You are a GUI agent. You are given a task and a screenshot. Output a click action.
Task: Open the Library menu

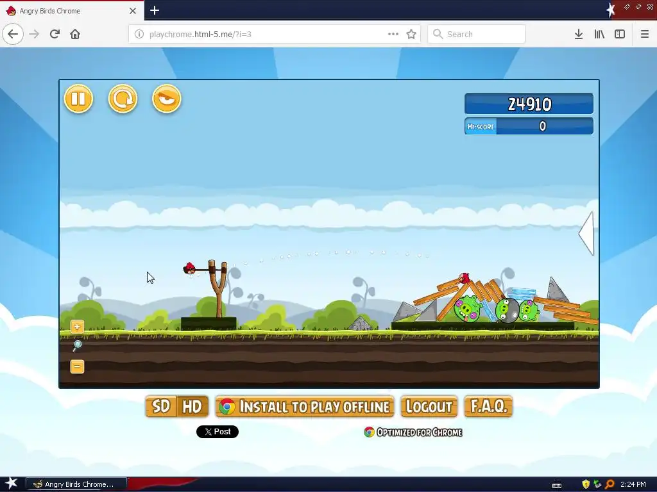[x=599, y=35]
